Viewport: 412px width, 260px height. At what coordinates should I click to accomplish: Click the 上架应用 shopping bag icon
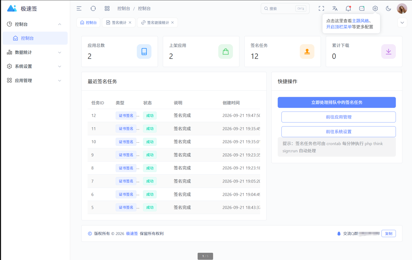[x=225, y=51]
